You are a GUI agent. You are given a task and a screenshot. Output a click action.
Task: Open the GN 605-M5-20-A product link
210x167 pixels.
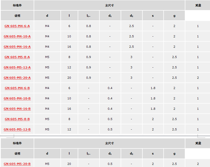[x=17, y=78]
